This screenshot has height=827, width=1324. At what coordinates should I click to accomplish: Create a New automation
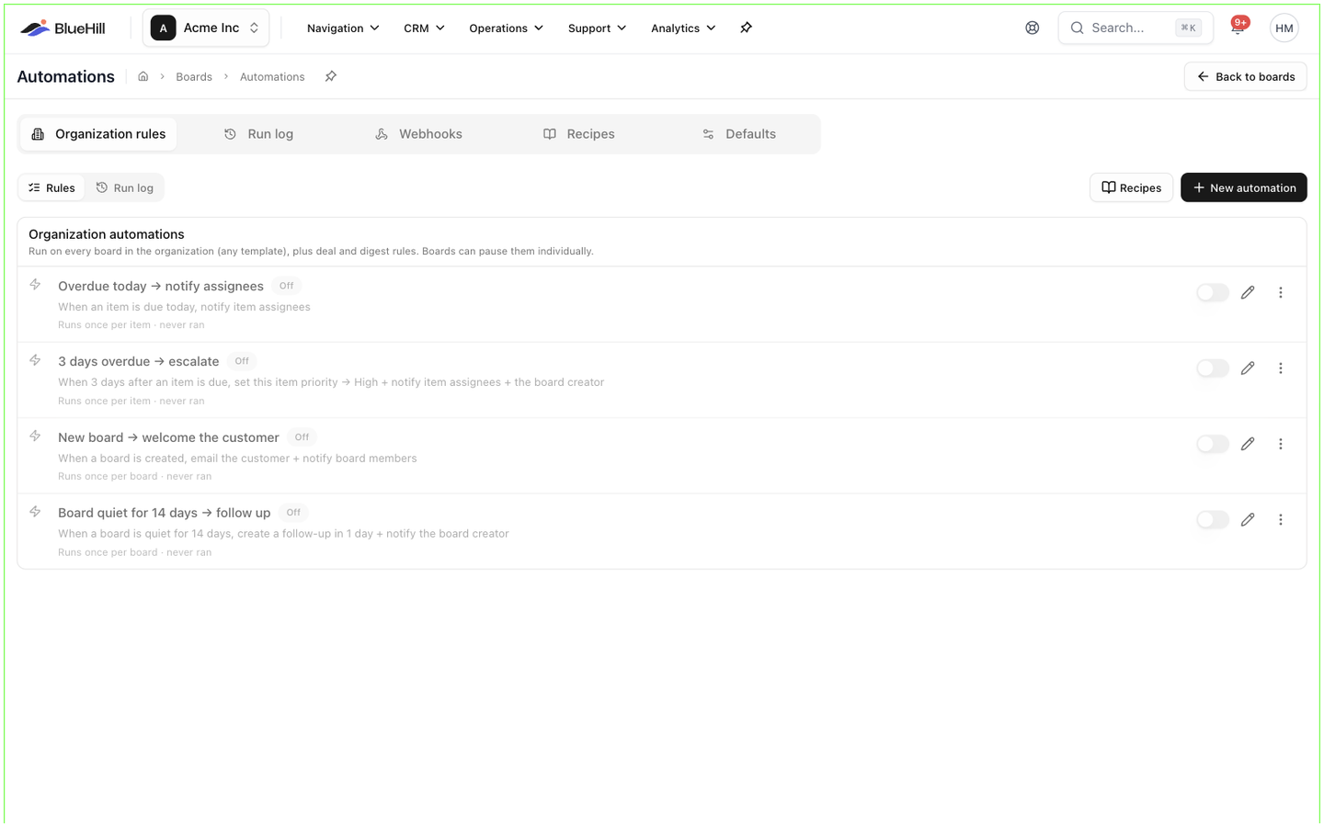[1244, 187]
